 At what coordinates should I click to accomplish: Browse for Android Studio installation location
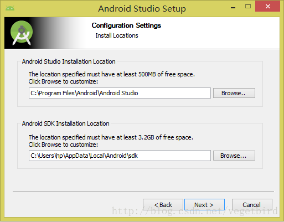234,93
